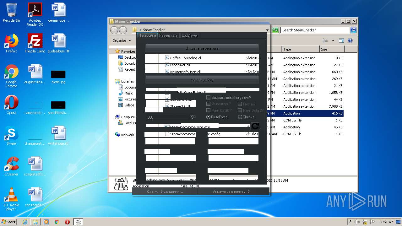This screenshot has height=226, width=402.
Task: Click the circular refresh arrow button in SteamChecker
Action: (x=255, y=126)
